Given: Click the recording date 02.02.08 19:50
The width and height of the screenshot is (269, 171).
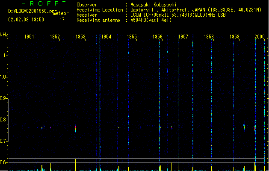Looking at the screenshot, I should click(26, 20).
